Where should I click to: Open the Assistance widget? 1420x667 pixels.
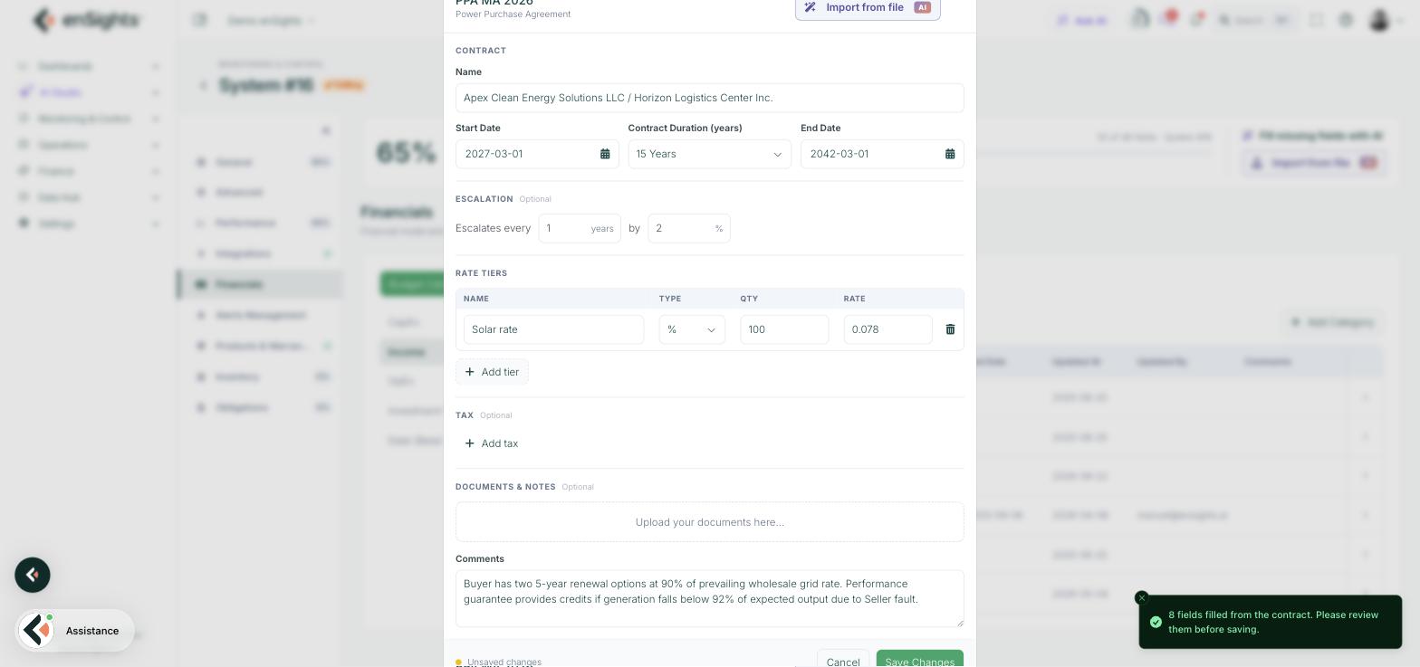coord(75,630)
